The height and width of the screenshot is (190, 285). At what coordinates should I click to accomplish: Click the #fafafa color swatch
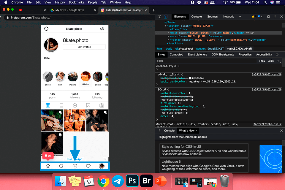click(x=190, y=78)
